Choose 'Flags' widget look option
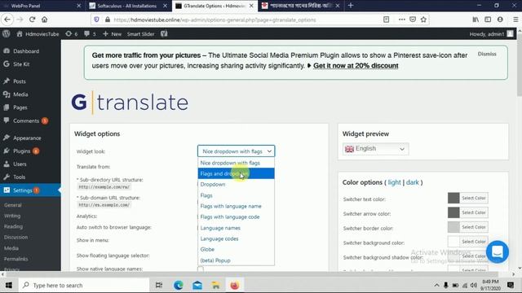 (x=236, y=195)
